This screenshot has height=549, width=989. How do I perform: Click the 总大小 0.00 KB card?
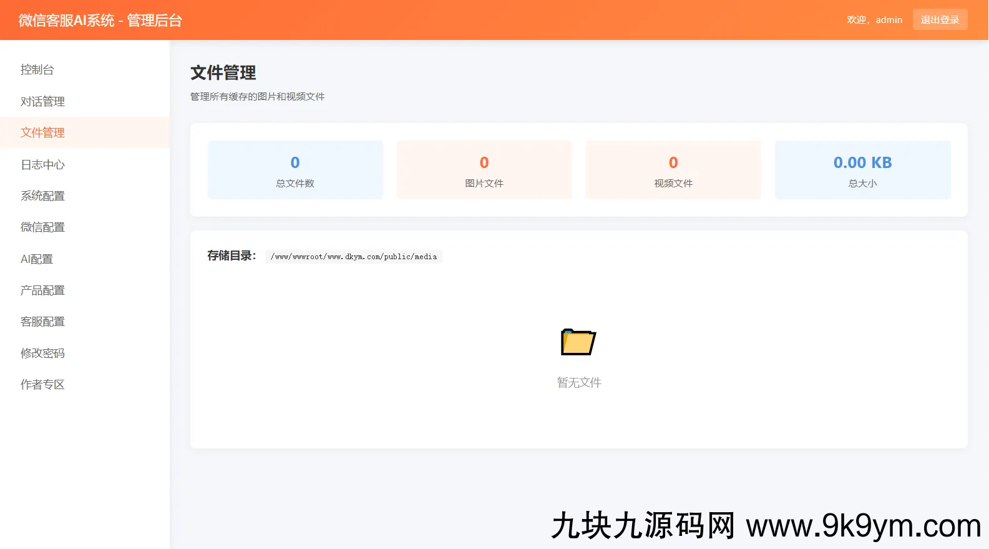[x=862, y=170]
